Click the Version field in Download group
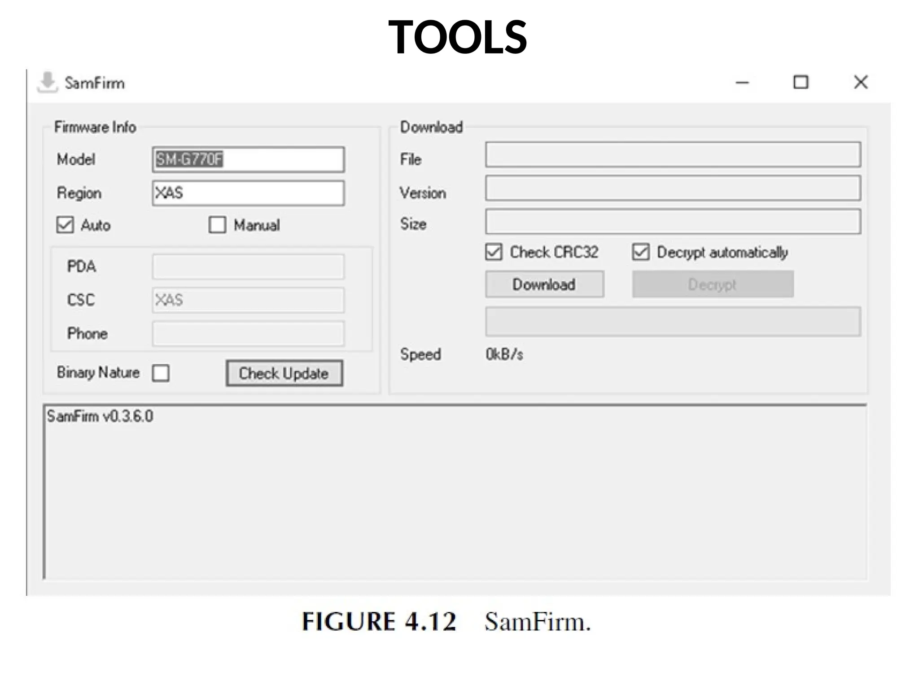 [673, 188]
